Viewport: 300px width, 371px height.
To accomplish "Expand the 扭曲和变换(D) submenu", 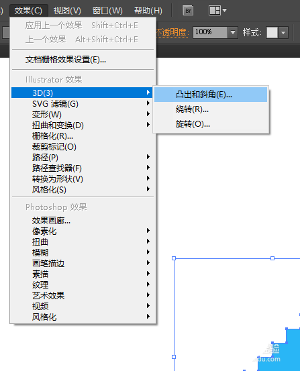I will [x=83, y=125].
